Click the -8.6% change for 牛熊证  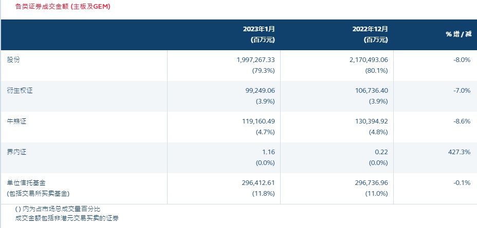462,121
